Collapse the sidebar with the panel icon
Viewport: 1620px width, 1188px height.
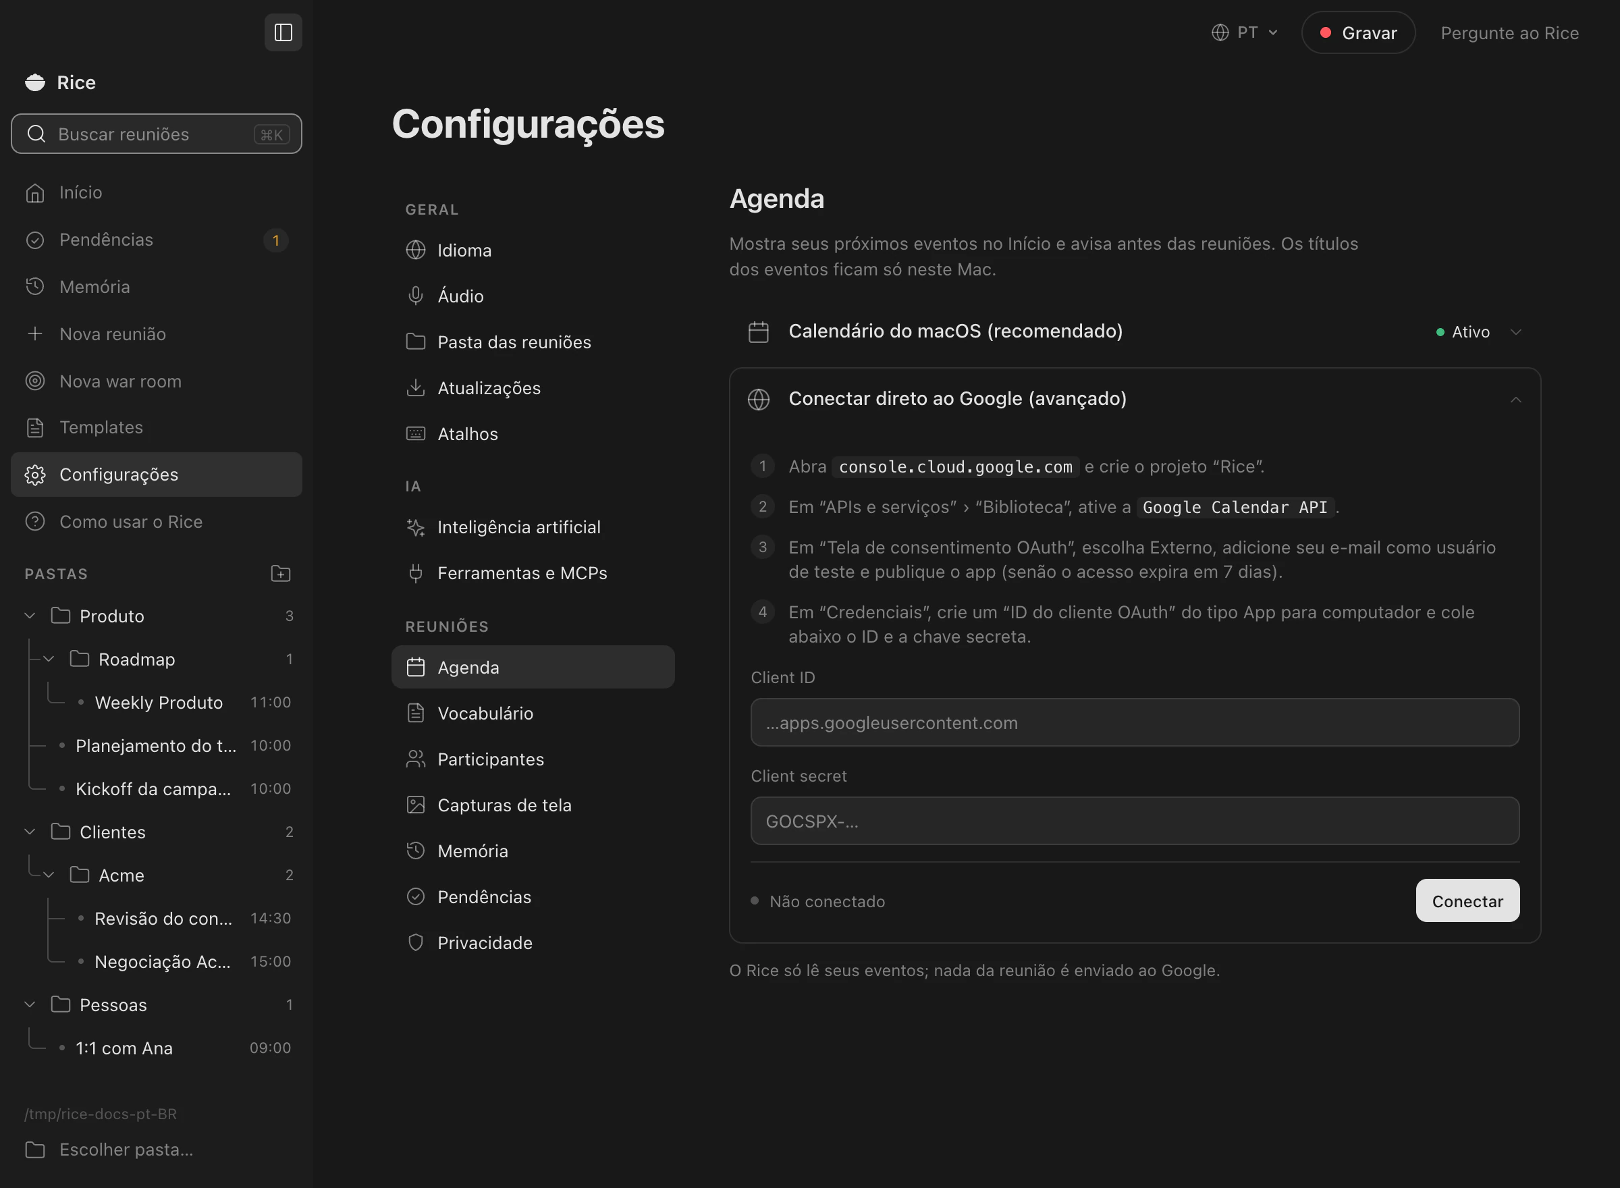coord(283,32)
